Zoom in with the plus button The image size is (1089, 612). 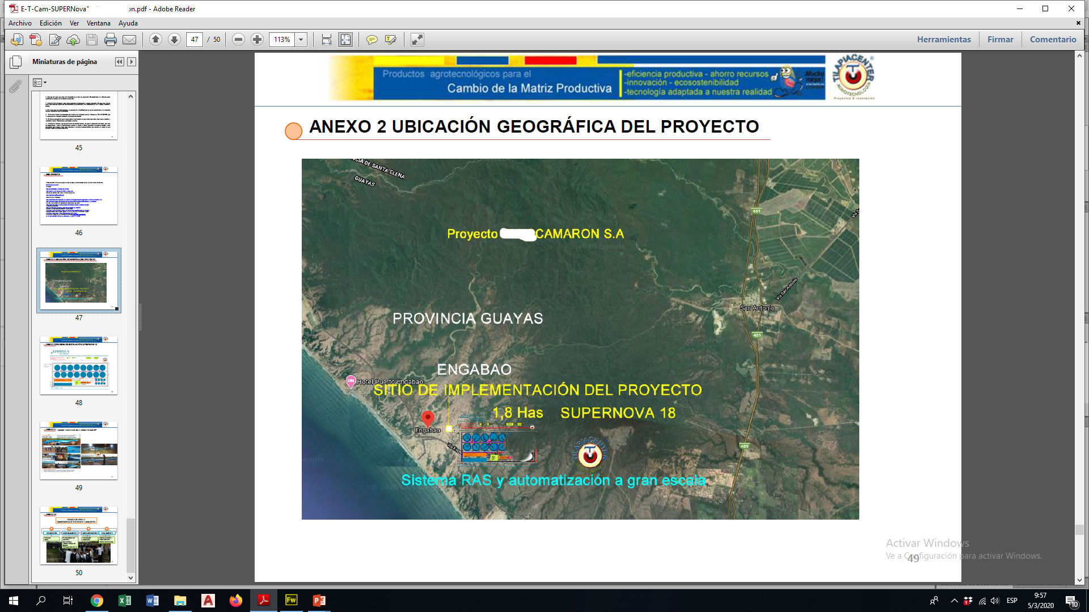click(x=258, y=40)
